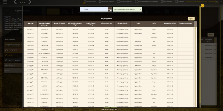This screenshot has width=223, height=111.
Task: Click tag number 11811234
Action: [75, 74]
